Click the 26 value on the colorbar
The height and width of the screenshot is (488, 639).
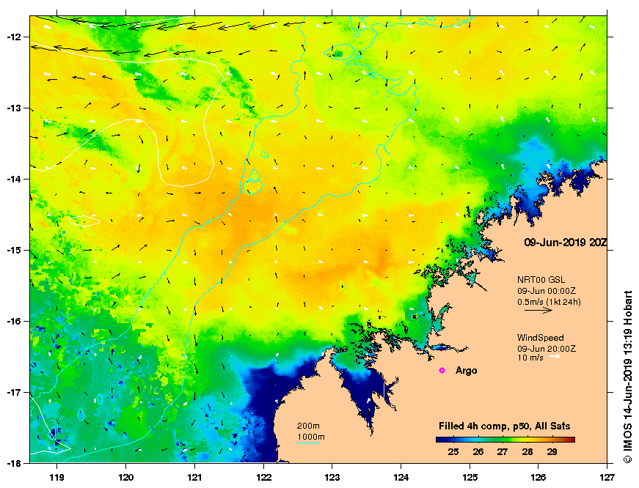coord(478,452)
